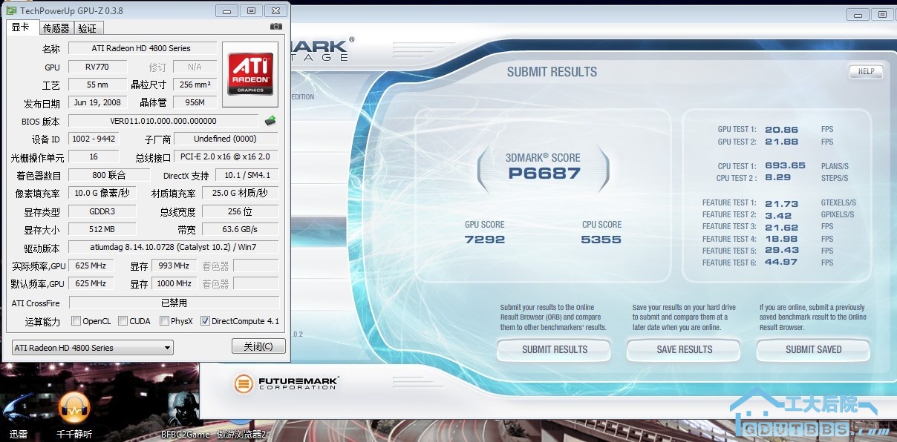The width and height of the screenshot is (897, 442).
Task: Click the GPU TEST 1 value 20.86
Action: [781, 130]
